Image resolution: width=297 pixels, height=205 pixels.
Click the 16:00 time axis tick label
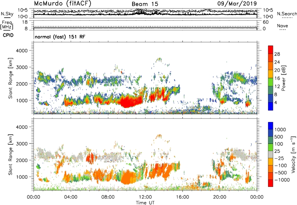pos(182,197)
